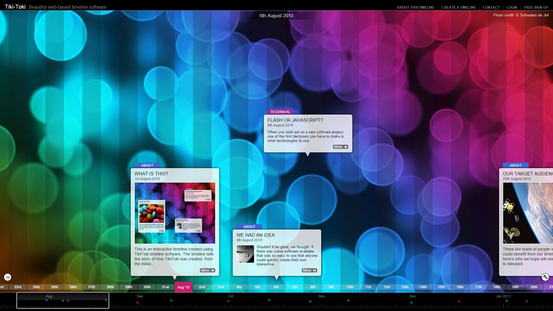Open the What Is This screenshot thumbnail
Screen dimensions: 553x311
pyautogui.click(x=175, y=213)
